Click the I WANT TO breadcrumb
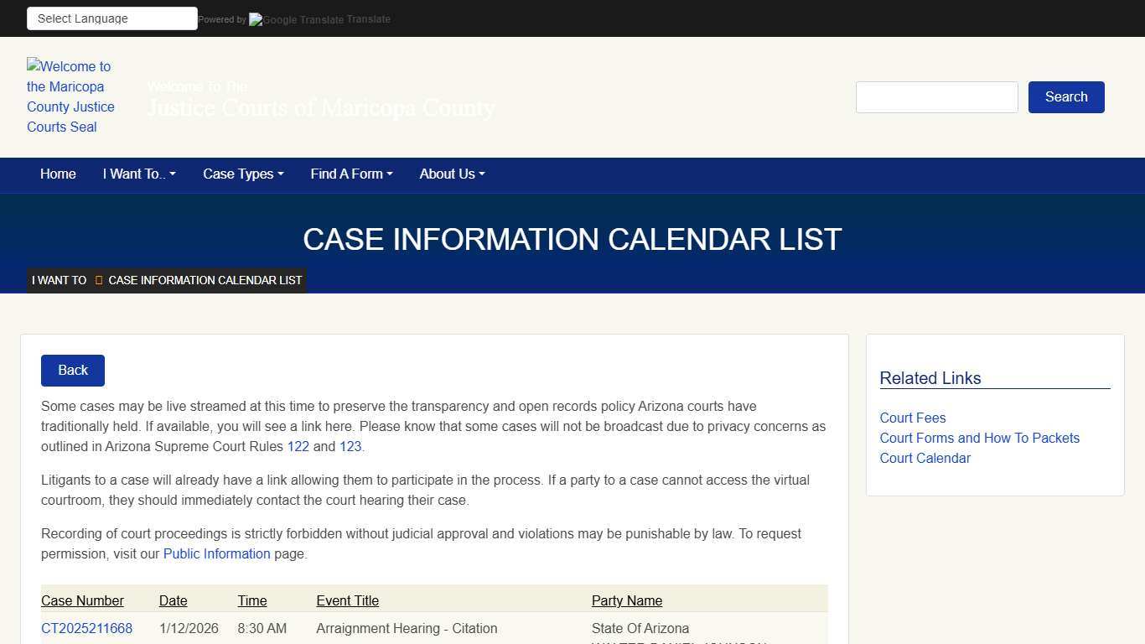This screenshot has width=1145, height=644. point(58,280)
